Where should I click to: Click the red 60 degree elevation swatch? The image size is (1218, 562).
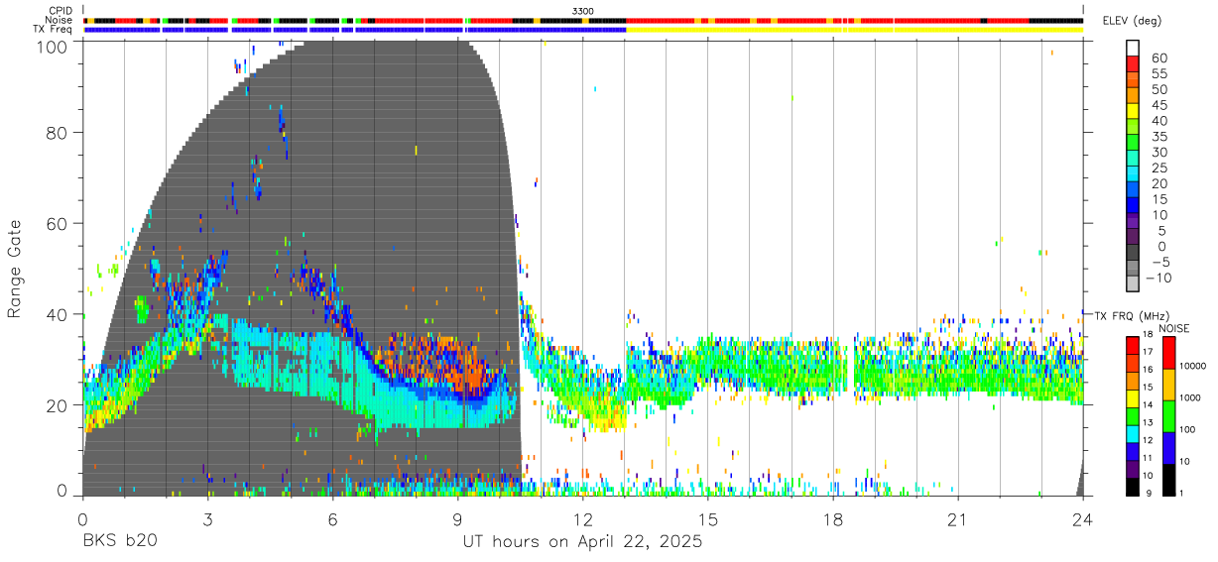click(1132, 61)
